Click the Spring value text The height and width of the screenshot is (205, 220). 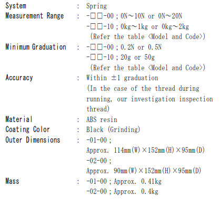(x=96, y=6)
